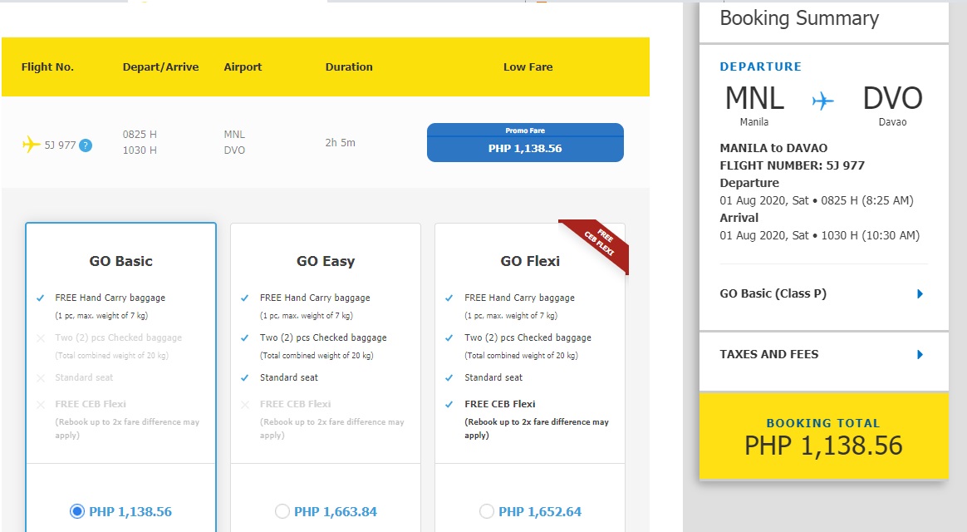Select the GO Easy fare card header
The height and width of the screenshot is (532, 967).
pyautogui.click(x=325, y=260)
